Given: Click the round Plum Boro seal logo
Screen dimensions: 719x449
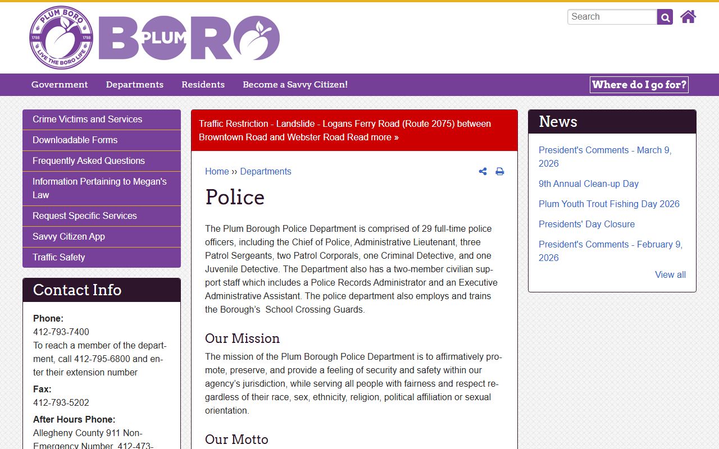Looking at the screenshot, I should pos(61,38).
